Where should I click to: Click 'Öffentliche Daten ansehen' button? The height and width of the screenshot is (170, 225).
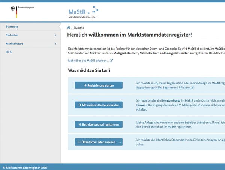99,142
